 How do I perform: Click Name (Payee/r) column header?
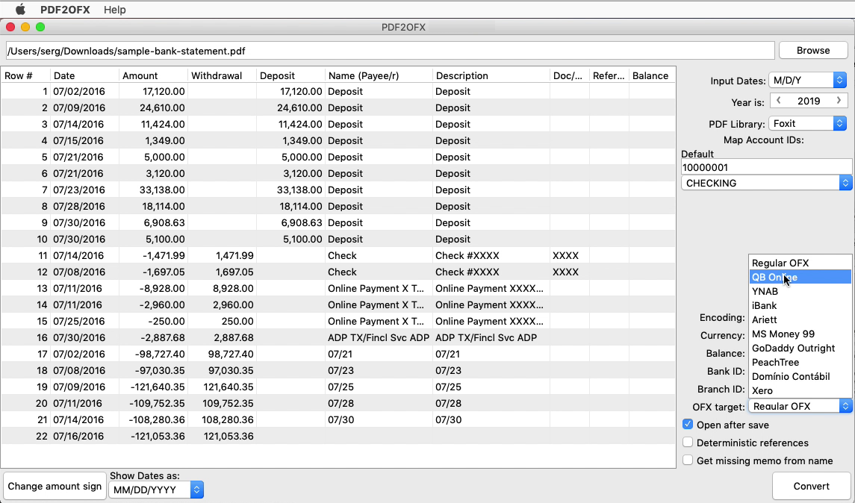pos(379,75)
